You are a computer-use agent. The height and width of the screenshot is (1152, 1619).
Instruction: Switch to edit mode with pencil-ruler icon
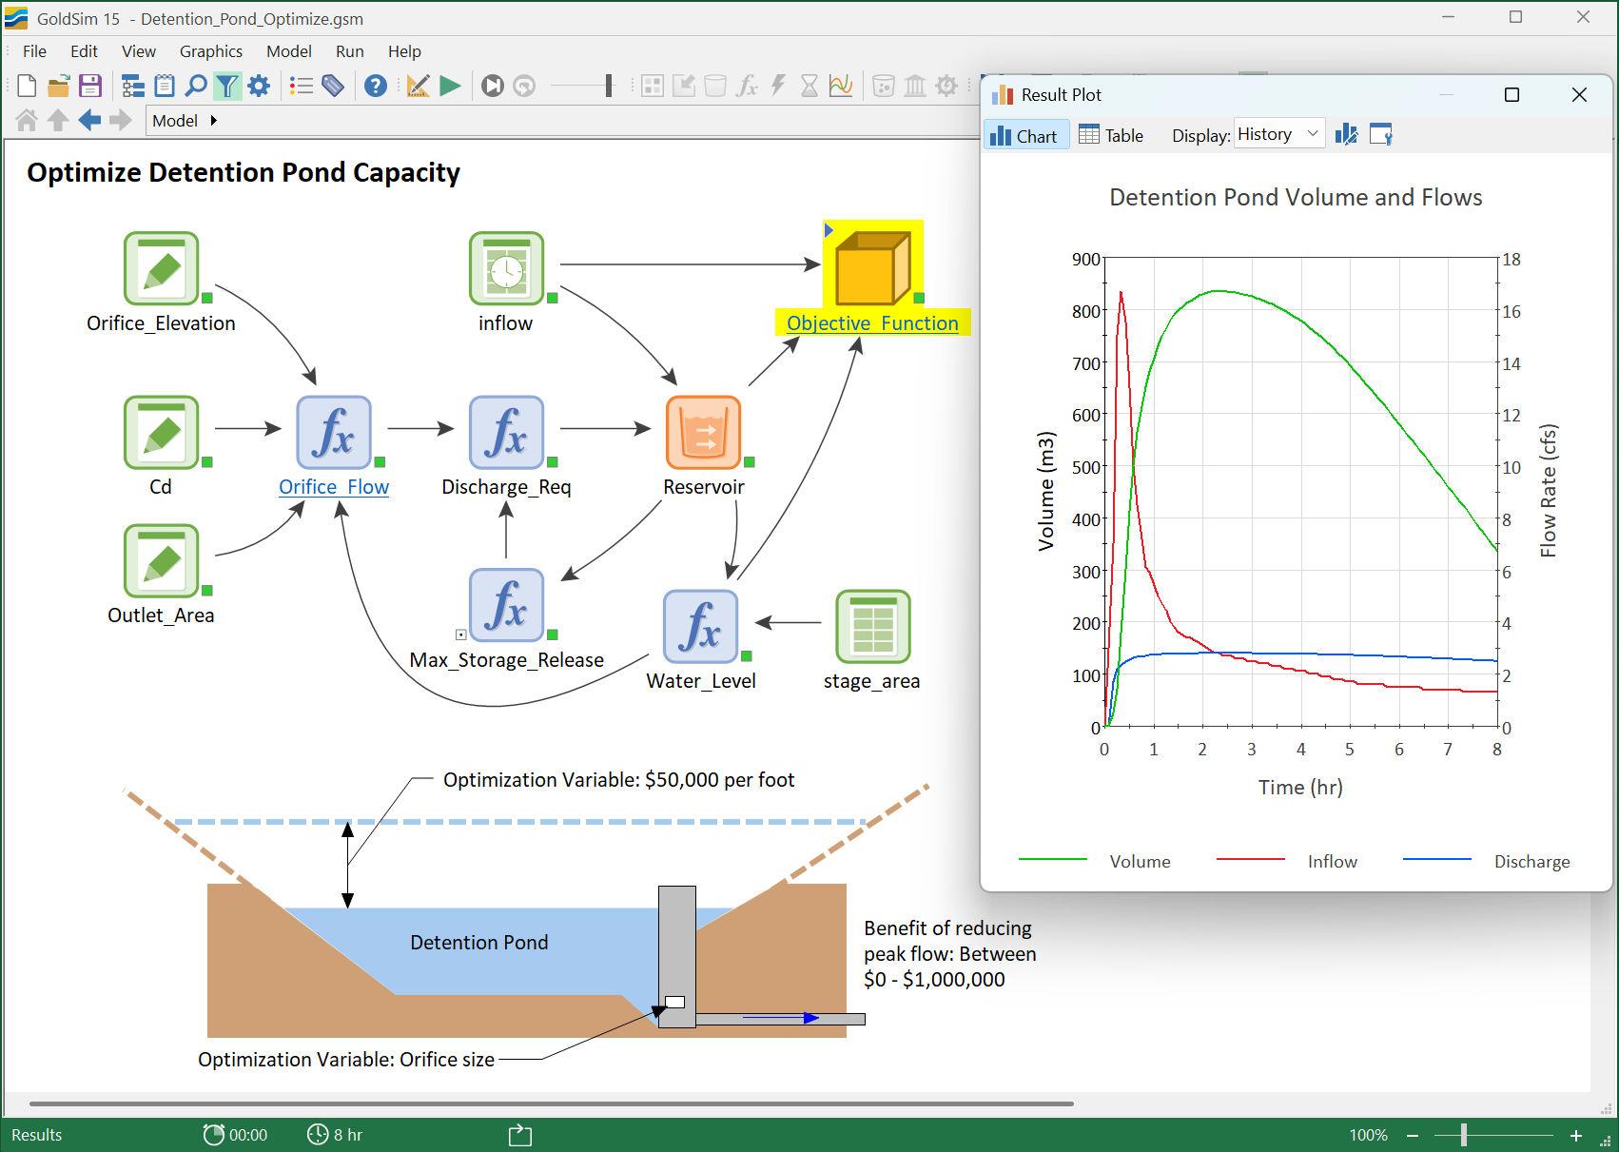(x=418, y=86)
